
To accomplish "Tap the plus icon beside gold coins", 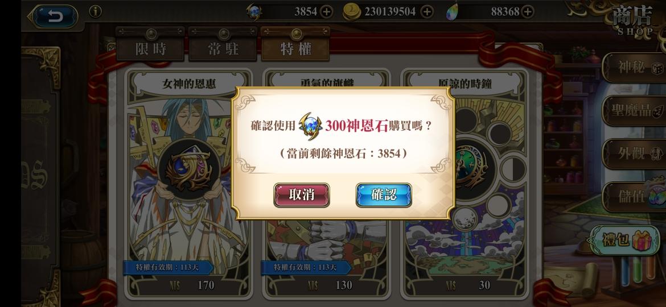I will click(427, 12).
